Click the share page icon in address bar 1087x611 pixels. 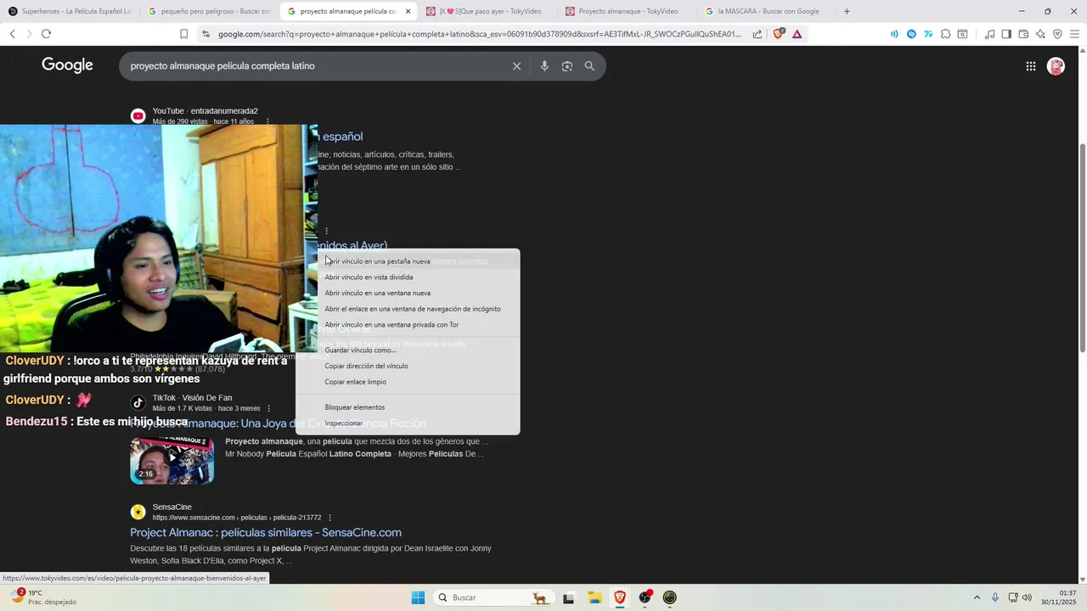pos(758,34)
